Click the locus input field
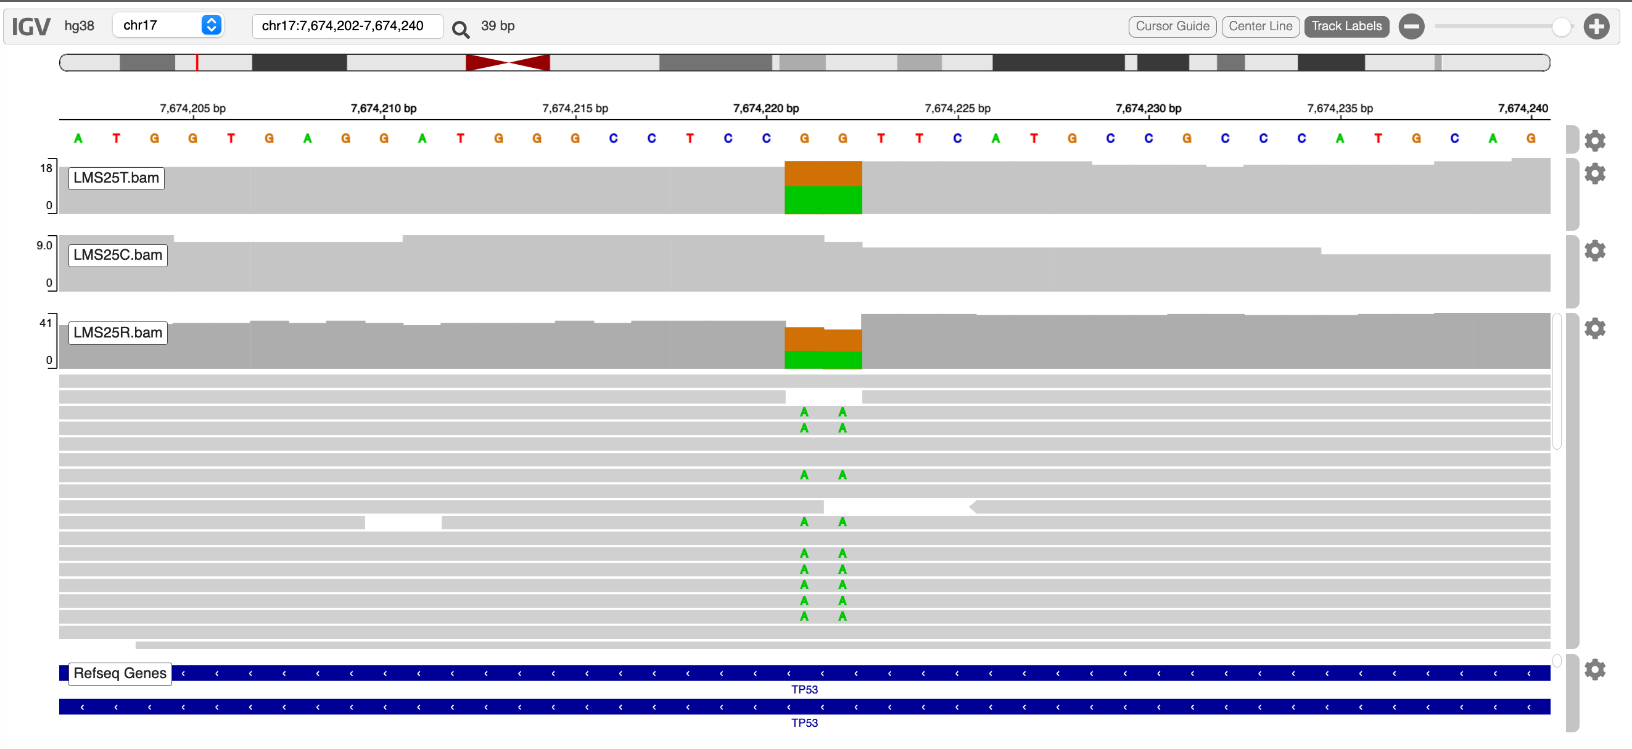 point(347,26)
